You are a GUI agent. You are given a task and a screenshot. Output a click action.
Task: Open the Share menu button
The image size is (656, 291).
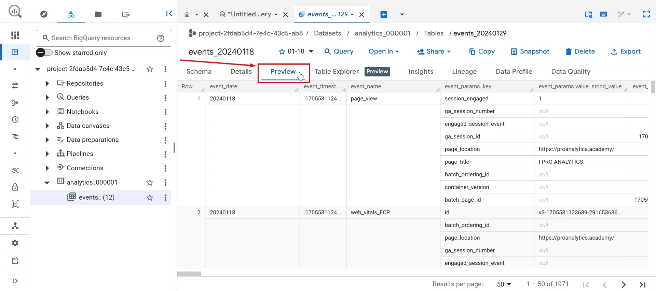434,52
